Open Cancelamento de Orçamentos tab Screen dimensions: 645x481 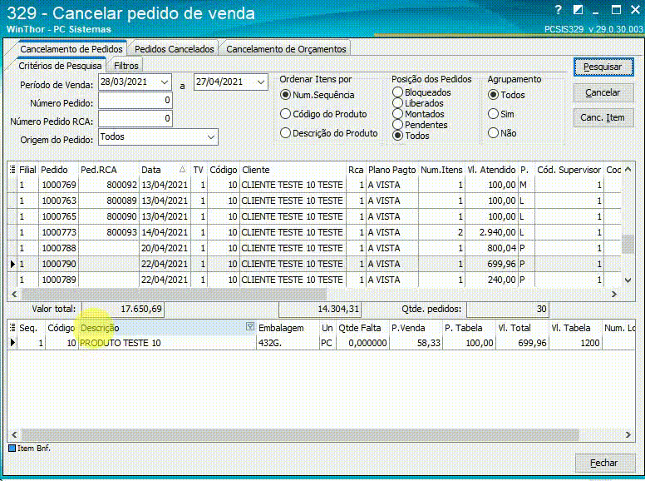[x=286, y=49]
